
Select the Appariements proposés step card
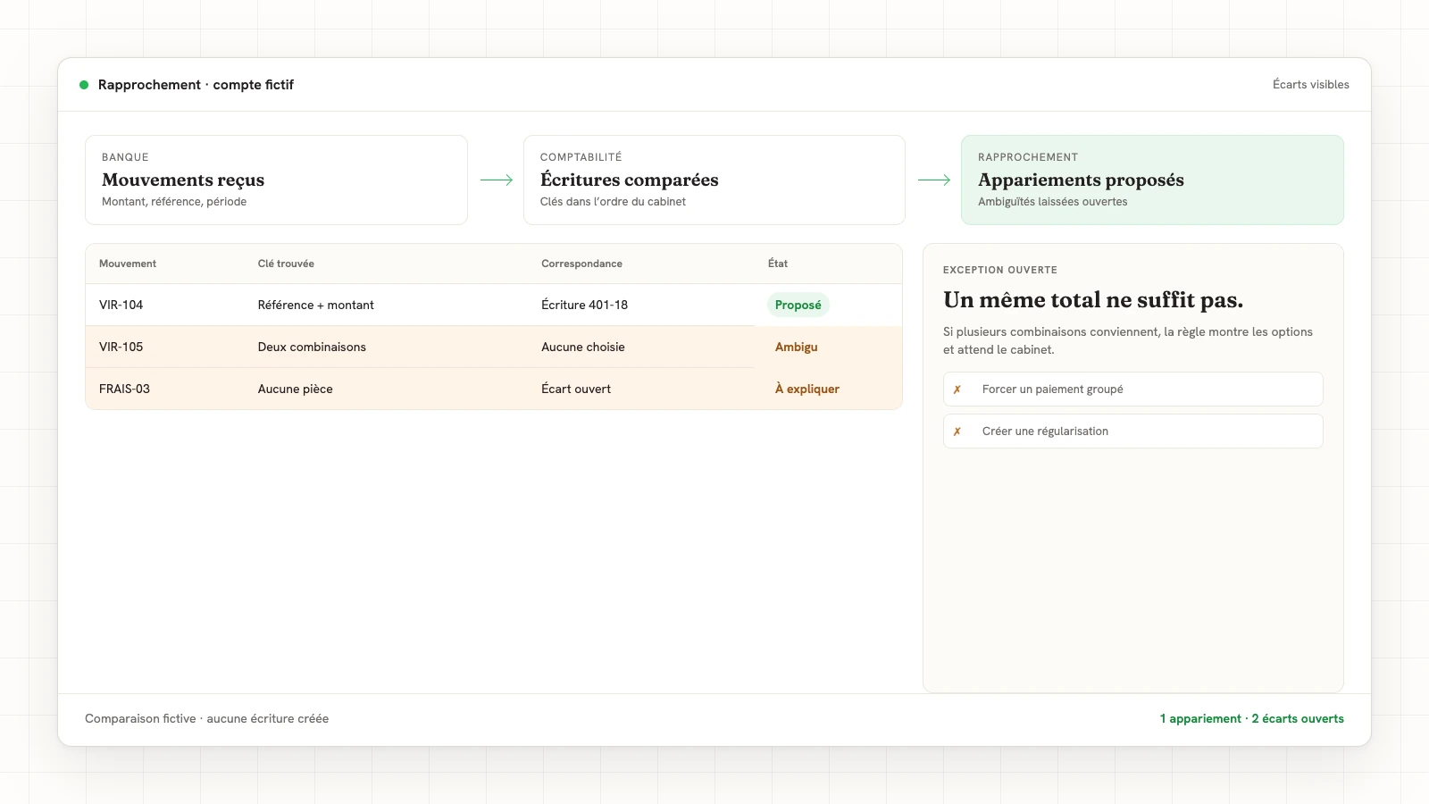(1152, 180)
